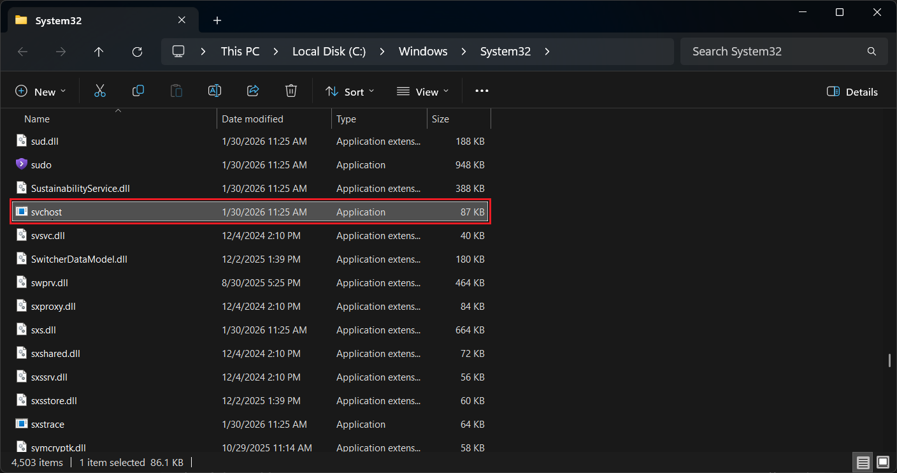The height and width of the screenshot is (473, 897).
Task: Click the chevron after System32 in breadcrumb
Action: (547, 52)
